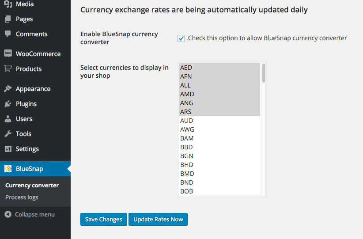Click the Update Rates Now button
Image resolution: width=363 pixels, height=239 pixels.
(158, 219)
